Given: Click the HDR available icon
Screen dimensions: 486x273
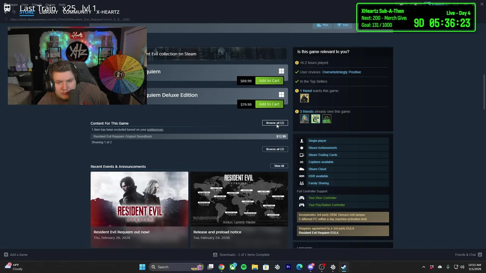Looking at the screenshot, I should point(302,176).
